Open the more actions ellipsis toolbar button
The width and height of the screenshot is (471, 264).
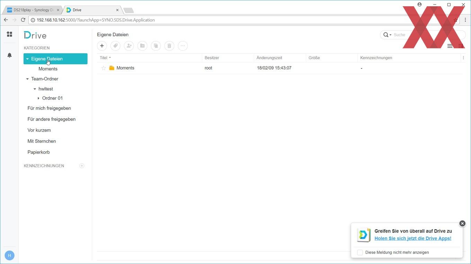183,46
